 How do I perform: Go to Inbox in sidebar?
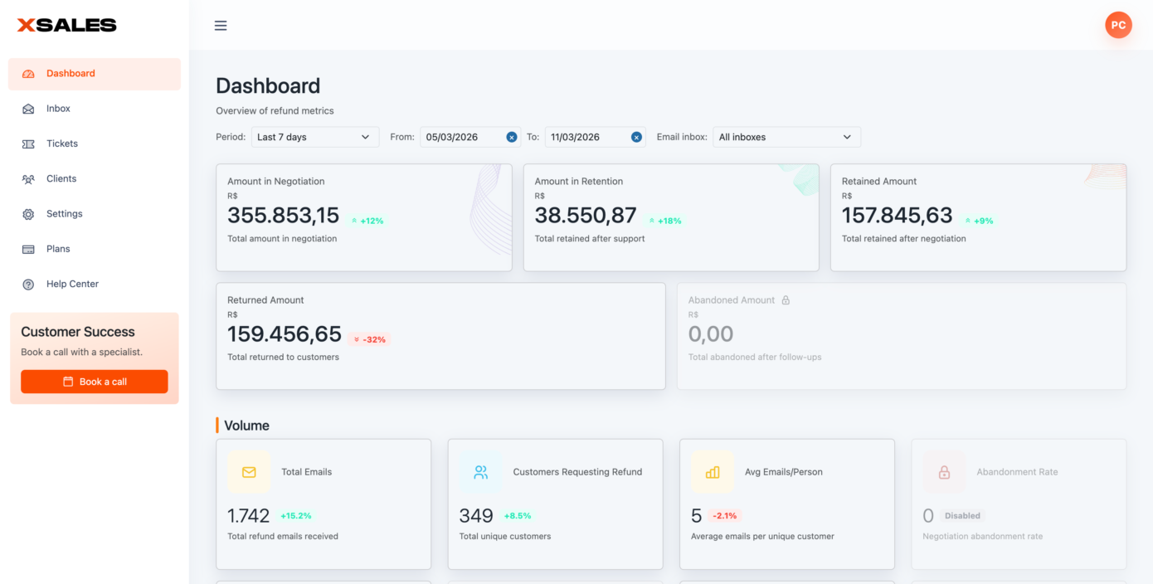(58, 109)
